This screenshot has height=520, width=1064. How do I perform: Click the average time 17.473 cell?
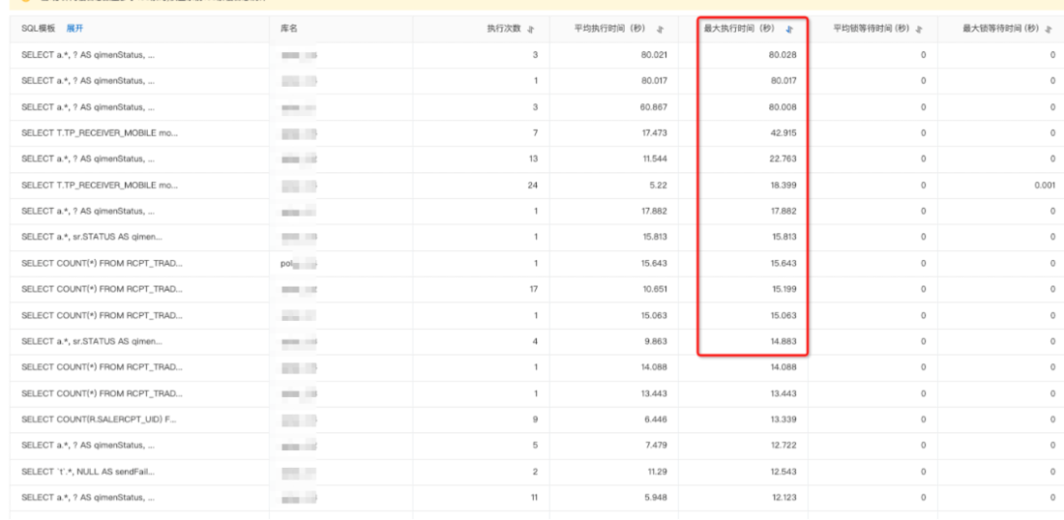[x=654, y=133]
